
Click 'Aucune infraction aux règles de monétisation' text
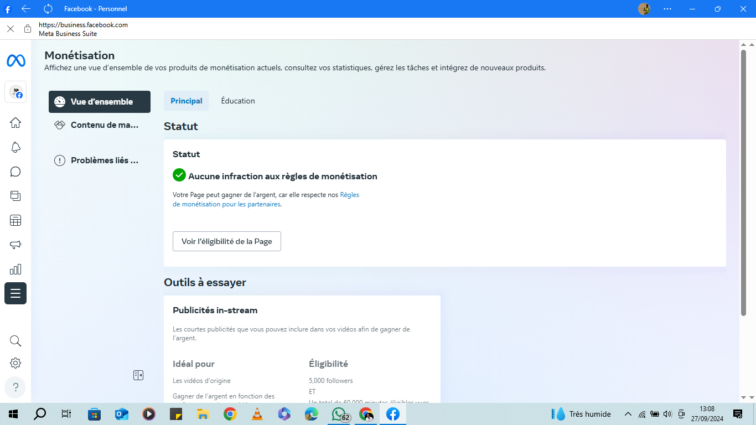pyautogui.click(x=283, y=177)
